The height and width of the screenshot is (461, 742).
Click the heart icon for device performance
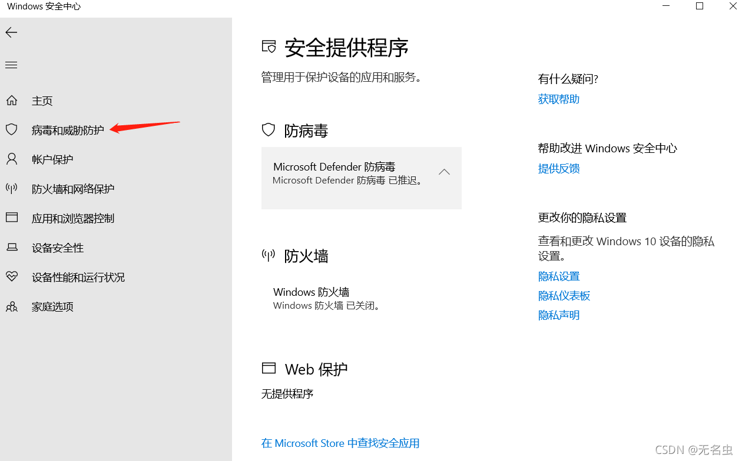[11, 277]
